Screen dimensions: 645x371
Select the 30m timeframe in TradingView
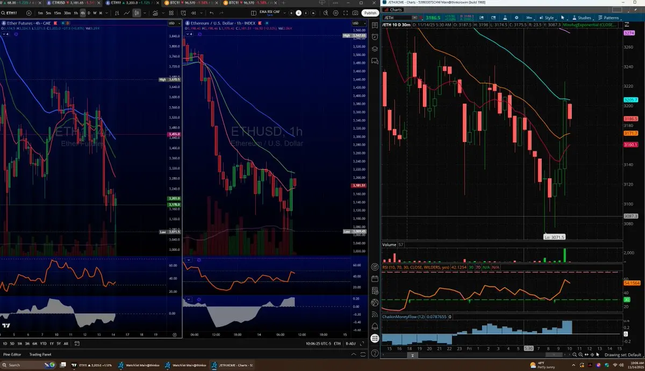coord(67,13)
